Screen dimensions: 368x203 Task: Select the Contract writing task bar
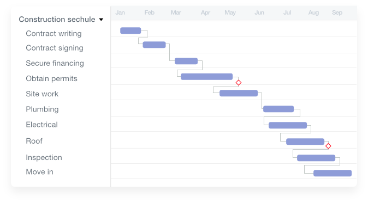coord(130,30)
